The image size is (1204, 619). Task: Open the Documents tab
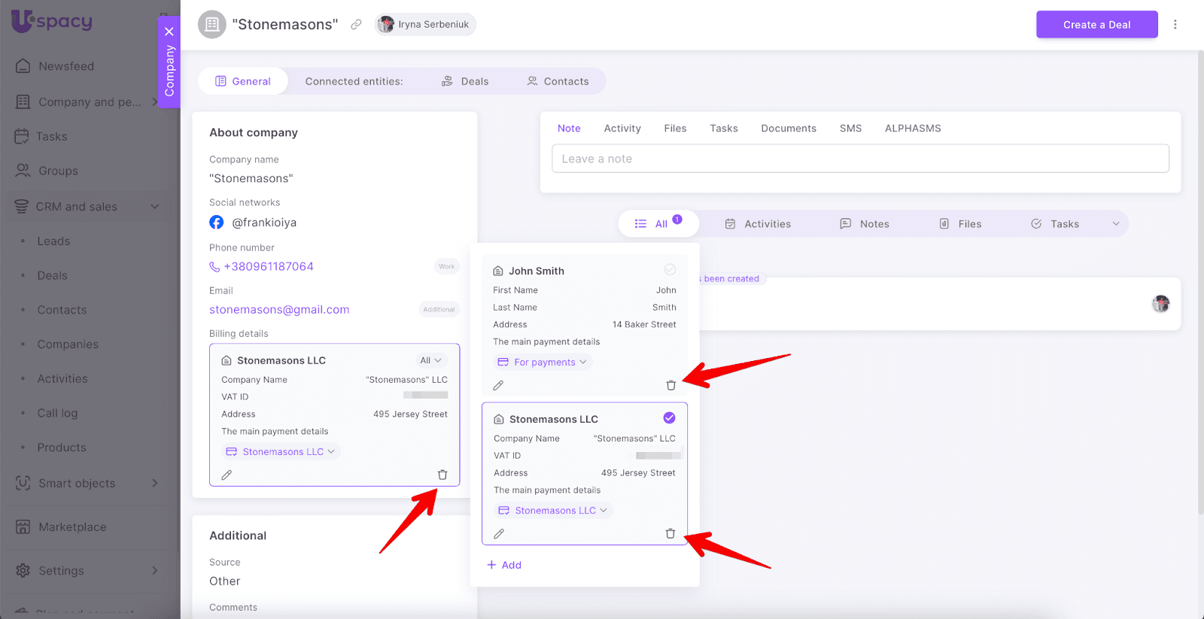pos(788,129)
